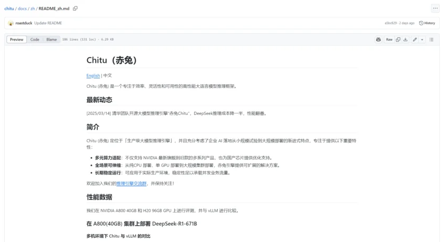The height and width of the screenshot is (242, 444).
Task: Switch to the Preview tab
Action: tap(17, 40)
